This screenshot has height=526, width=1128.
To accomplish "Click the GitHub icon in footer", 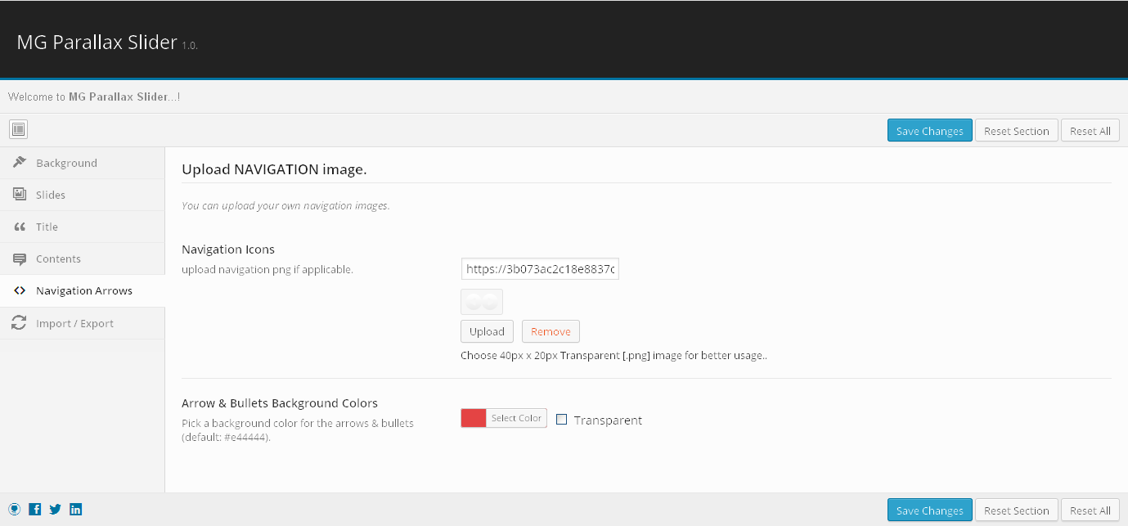I will 15,509.
